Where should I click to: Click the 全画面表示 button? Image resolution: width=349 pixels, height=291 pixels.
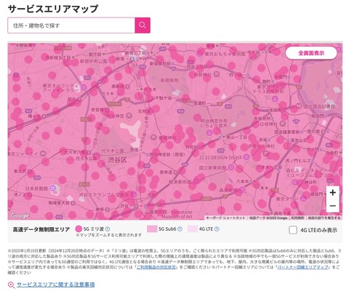coord(311,53)
